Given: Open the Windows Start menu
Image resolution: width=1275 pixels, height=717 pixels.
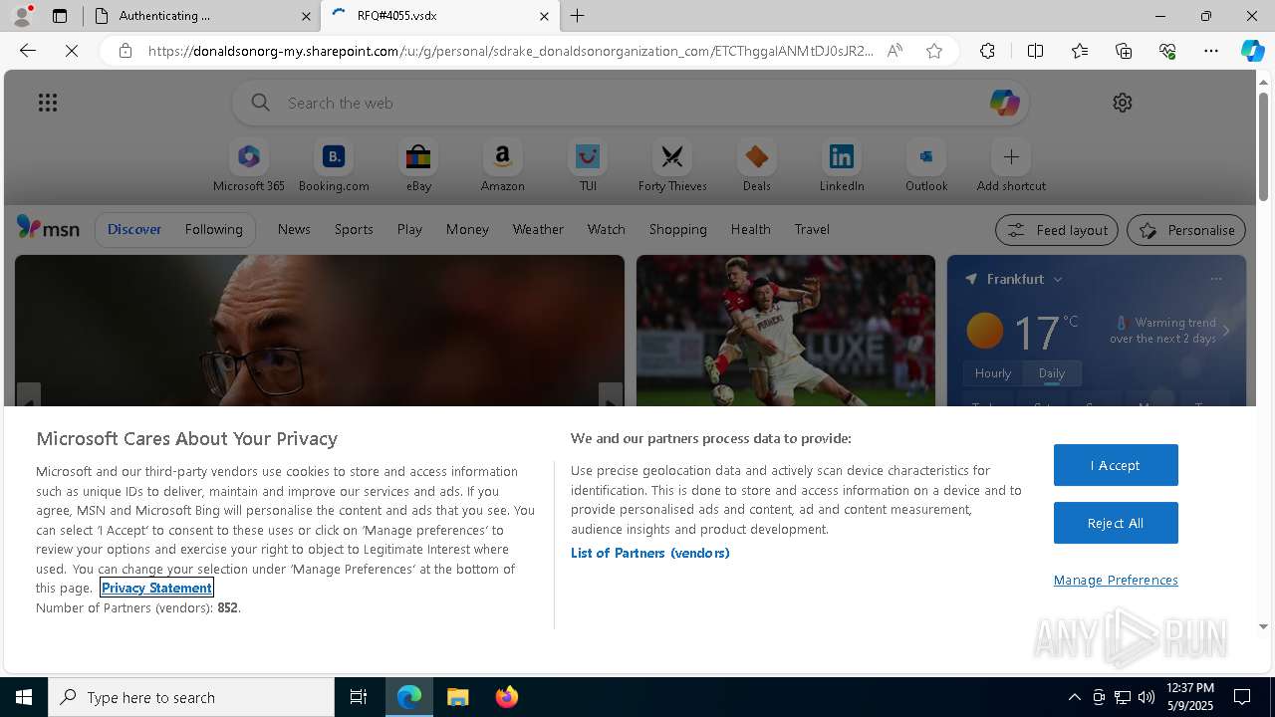Looking at the screenshot, I should [x=24, y=697].
